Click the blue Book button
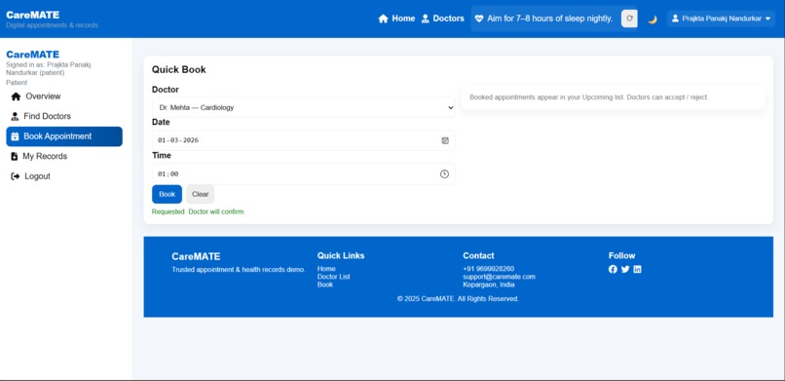The width and height of the screenshot is (785, 381). [x=167, y=194]
